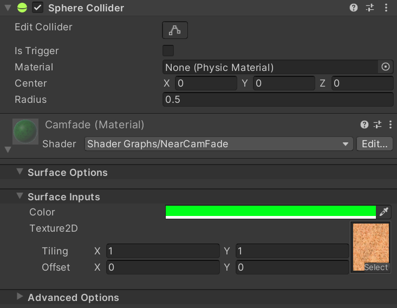Click the Center Z value field
Screen dimensions: 397x308
pyautogui.click(x=362, y=83)
